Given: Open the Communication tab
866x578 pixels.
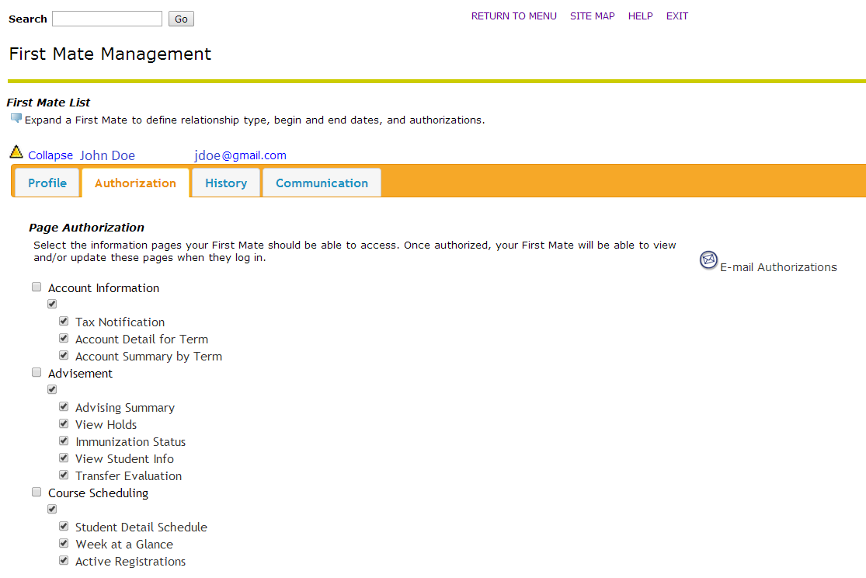Looking at the screenshot, I should coord(322,183).
